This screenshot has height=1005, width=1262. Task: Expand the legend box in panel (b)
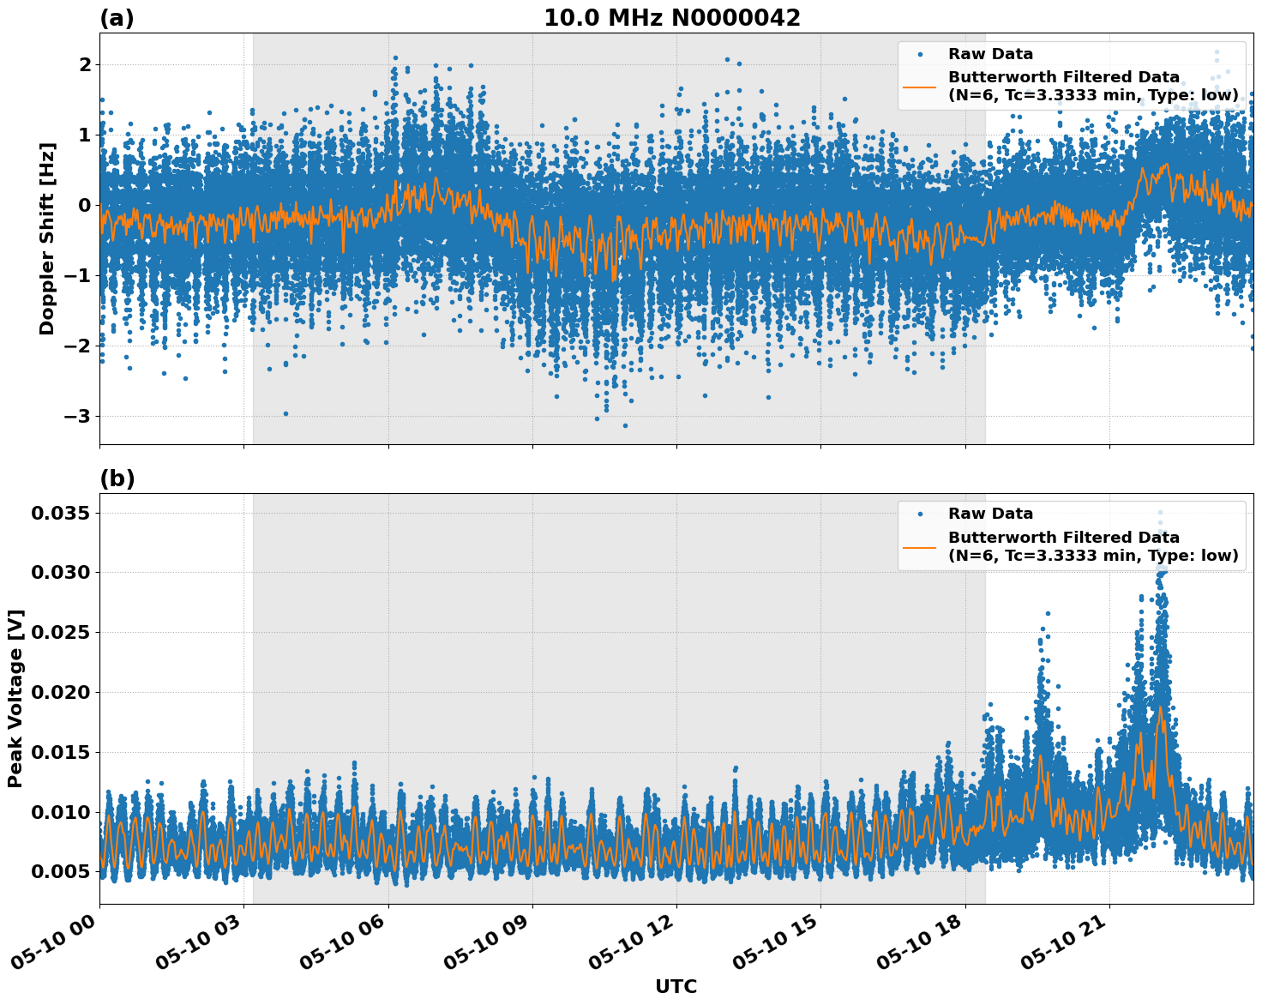point(1072,536)
